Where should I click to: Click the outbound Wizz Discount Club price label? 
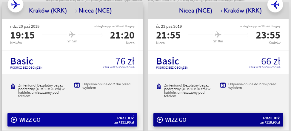(x=119, y=67)
